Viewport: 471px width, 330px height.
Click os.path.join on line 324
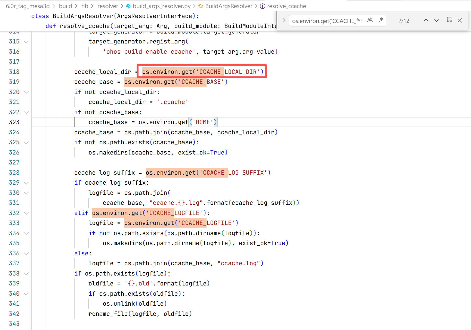pyautogui.click(x=146, y=132)
